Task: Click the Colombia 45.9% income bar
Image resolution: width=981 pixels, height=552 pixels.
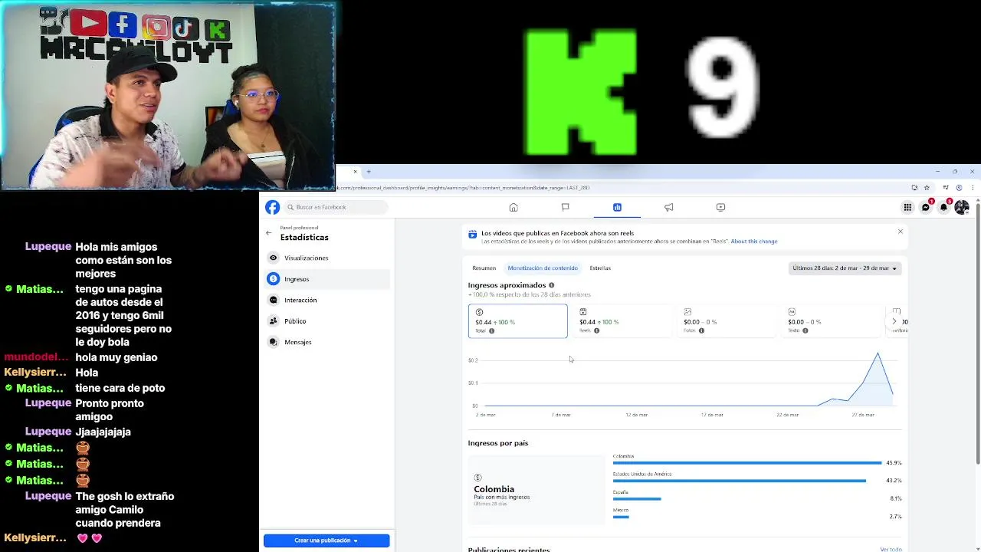Action: pos(747,463)
